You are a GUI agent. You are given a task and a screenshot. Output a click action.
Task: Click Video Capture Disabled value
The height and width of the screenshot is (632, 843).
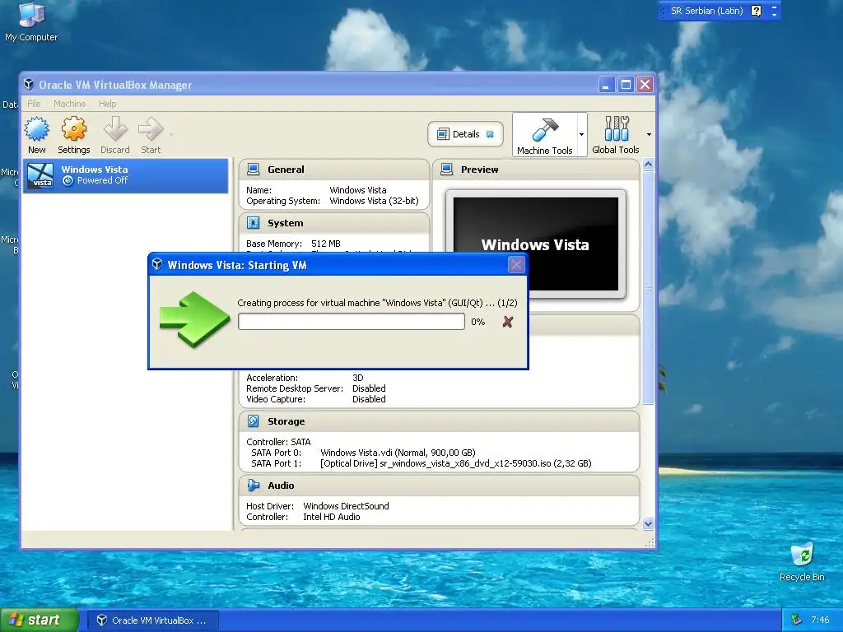pos(369,399)
